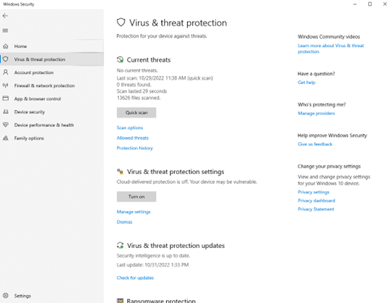Click the App & browser control window icon
Viewport: 390px width, 303px height.
(x=6, y=99)
